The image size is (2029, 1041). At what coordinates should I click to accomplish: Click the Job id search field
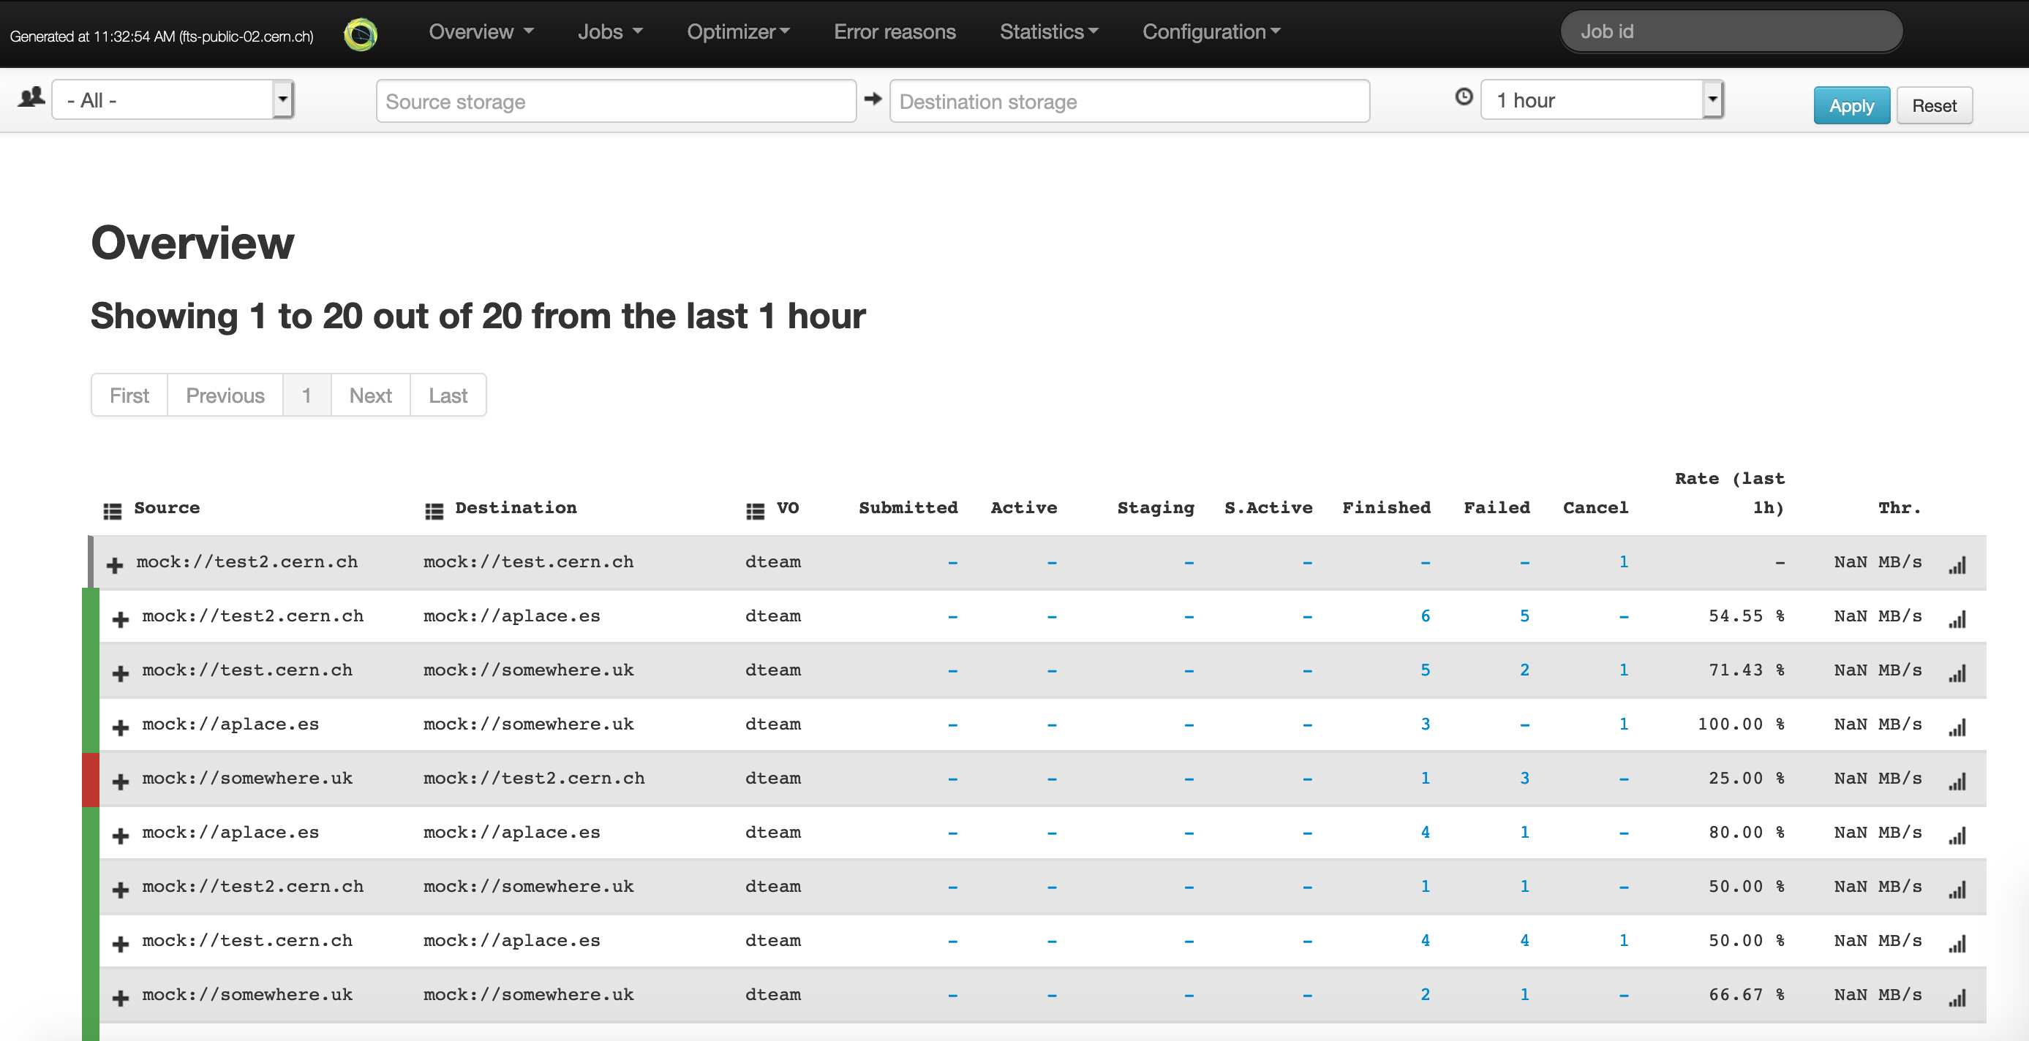[x=1731, y=31]
